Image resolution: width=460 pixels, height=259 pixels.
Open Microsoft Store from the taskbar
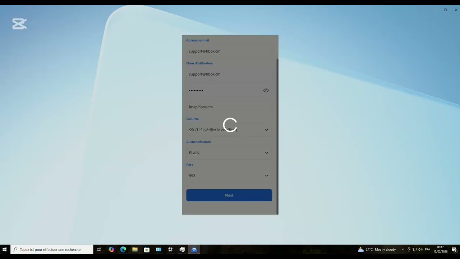[147, 250]
